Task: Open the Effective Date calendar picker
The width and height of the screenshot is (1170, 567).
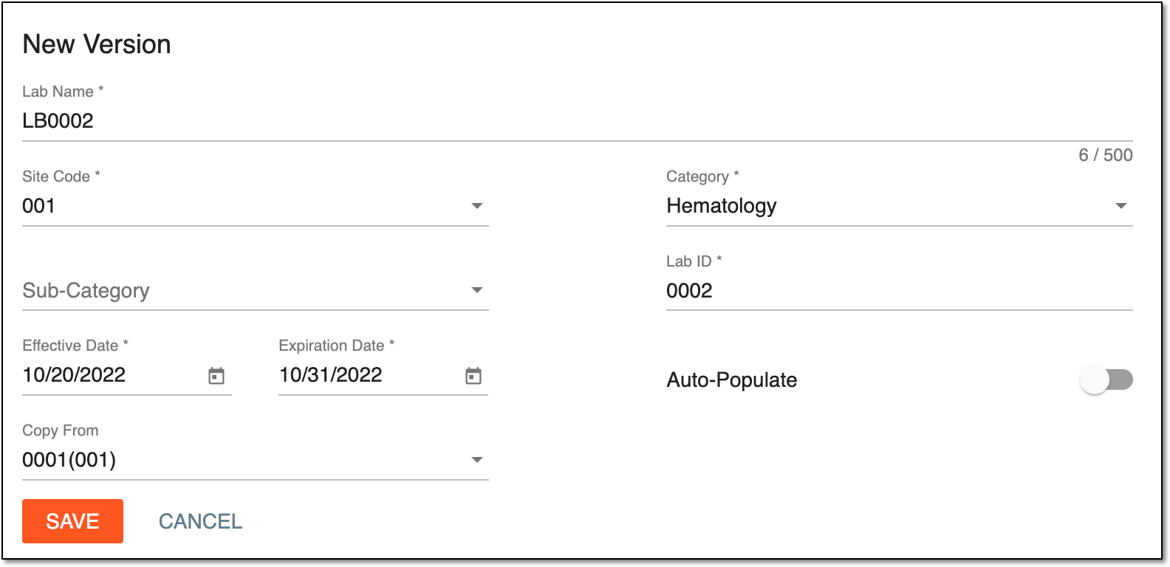Action: point(216,376)
